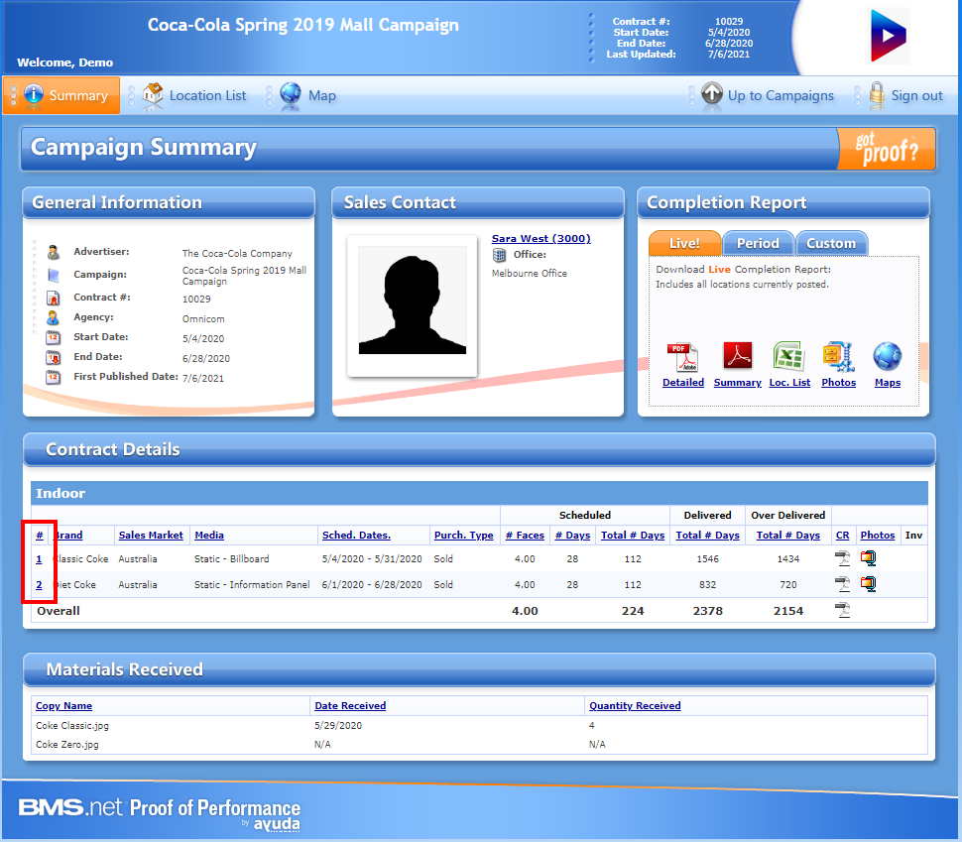The height and width of the screenshot is (842, 962).
Task: Click the Photos report link
Action: [839, 383]
